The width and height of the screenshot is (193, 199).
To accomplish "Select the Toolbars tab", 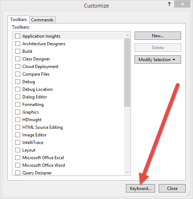I will click(18, 20).
